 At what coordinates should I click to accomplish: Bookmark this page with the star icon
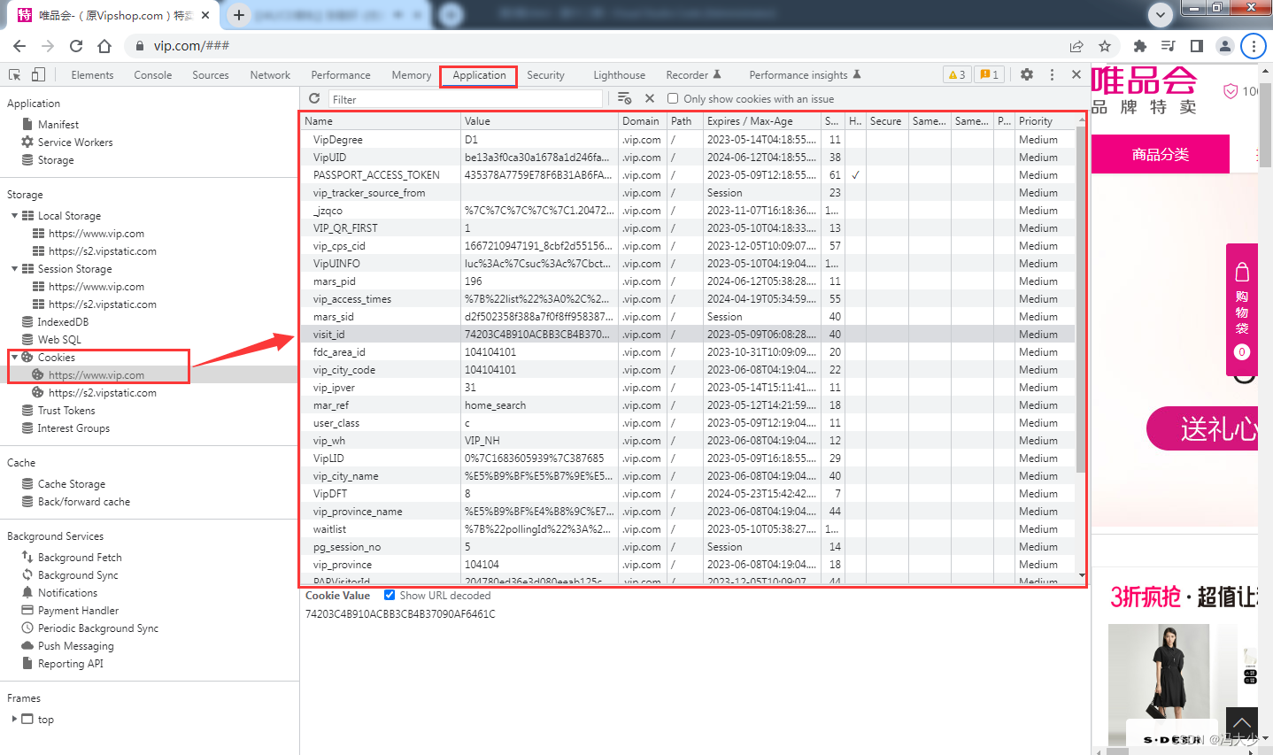coord(1105,46)
